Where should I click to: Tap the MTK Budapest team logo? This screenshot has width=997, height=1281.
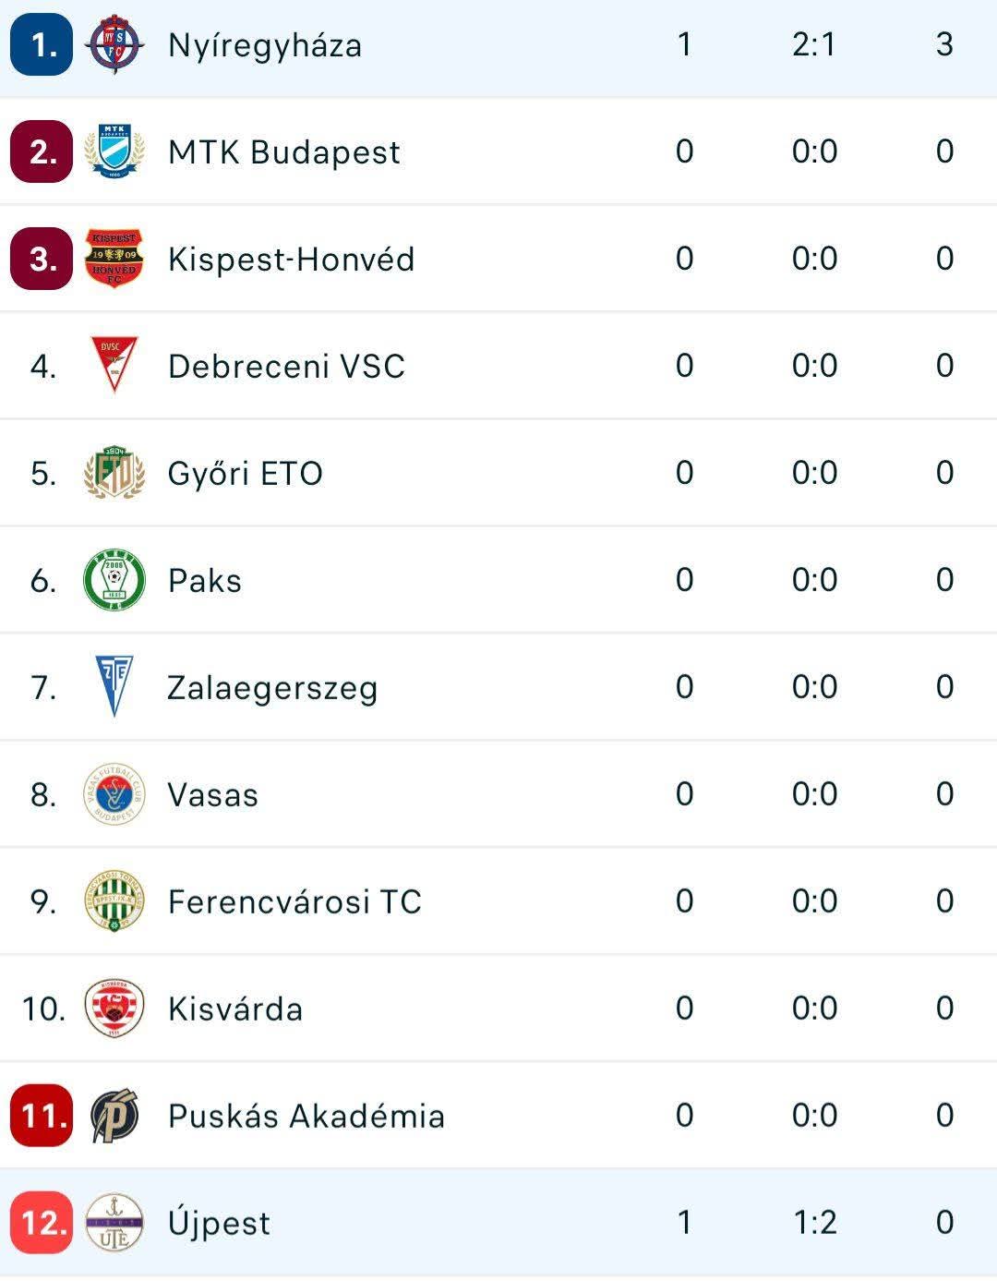(114, 151)
